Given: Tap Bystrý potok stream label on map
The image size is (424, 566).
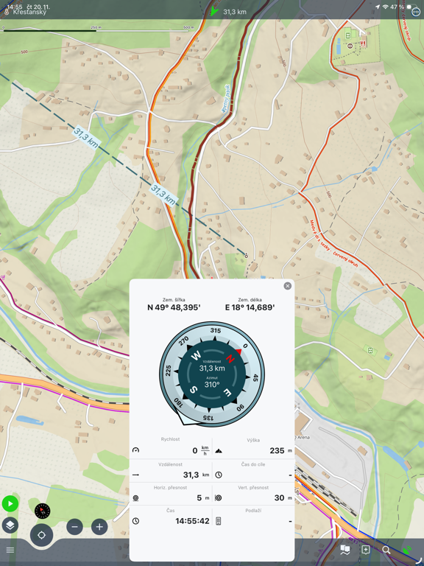Looking at the screenshot, I should pos(225,99).
